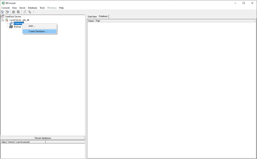Click the InterBase Servers root icon

(x=3, y=17)
